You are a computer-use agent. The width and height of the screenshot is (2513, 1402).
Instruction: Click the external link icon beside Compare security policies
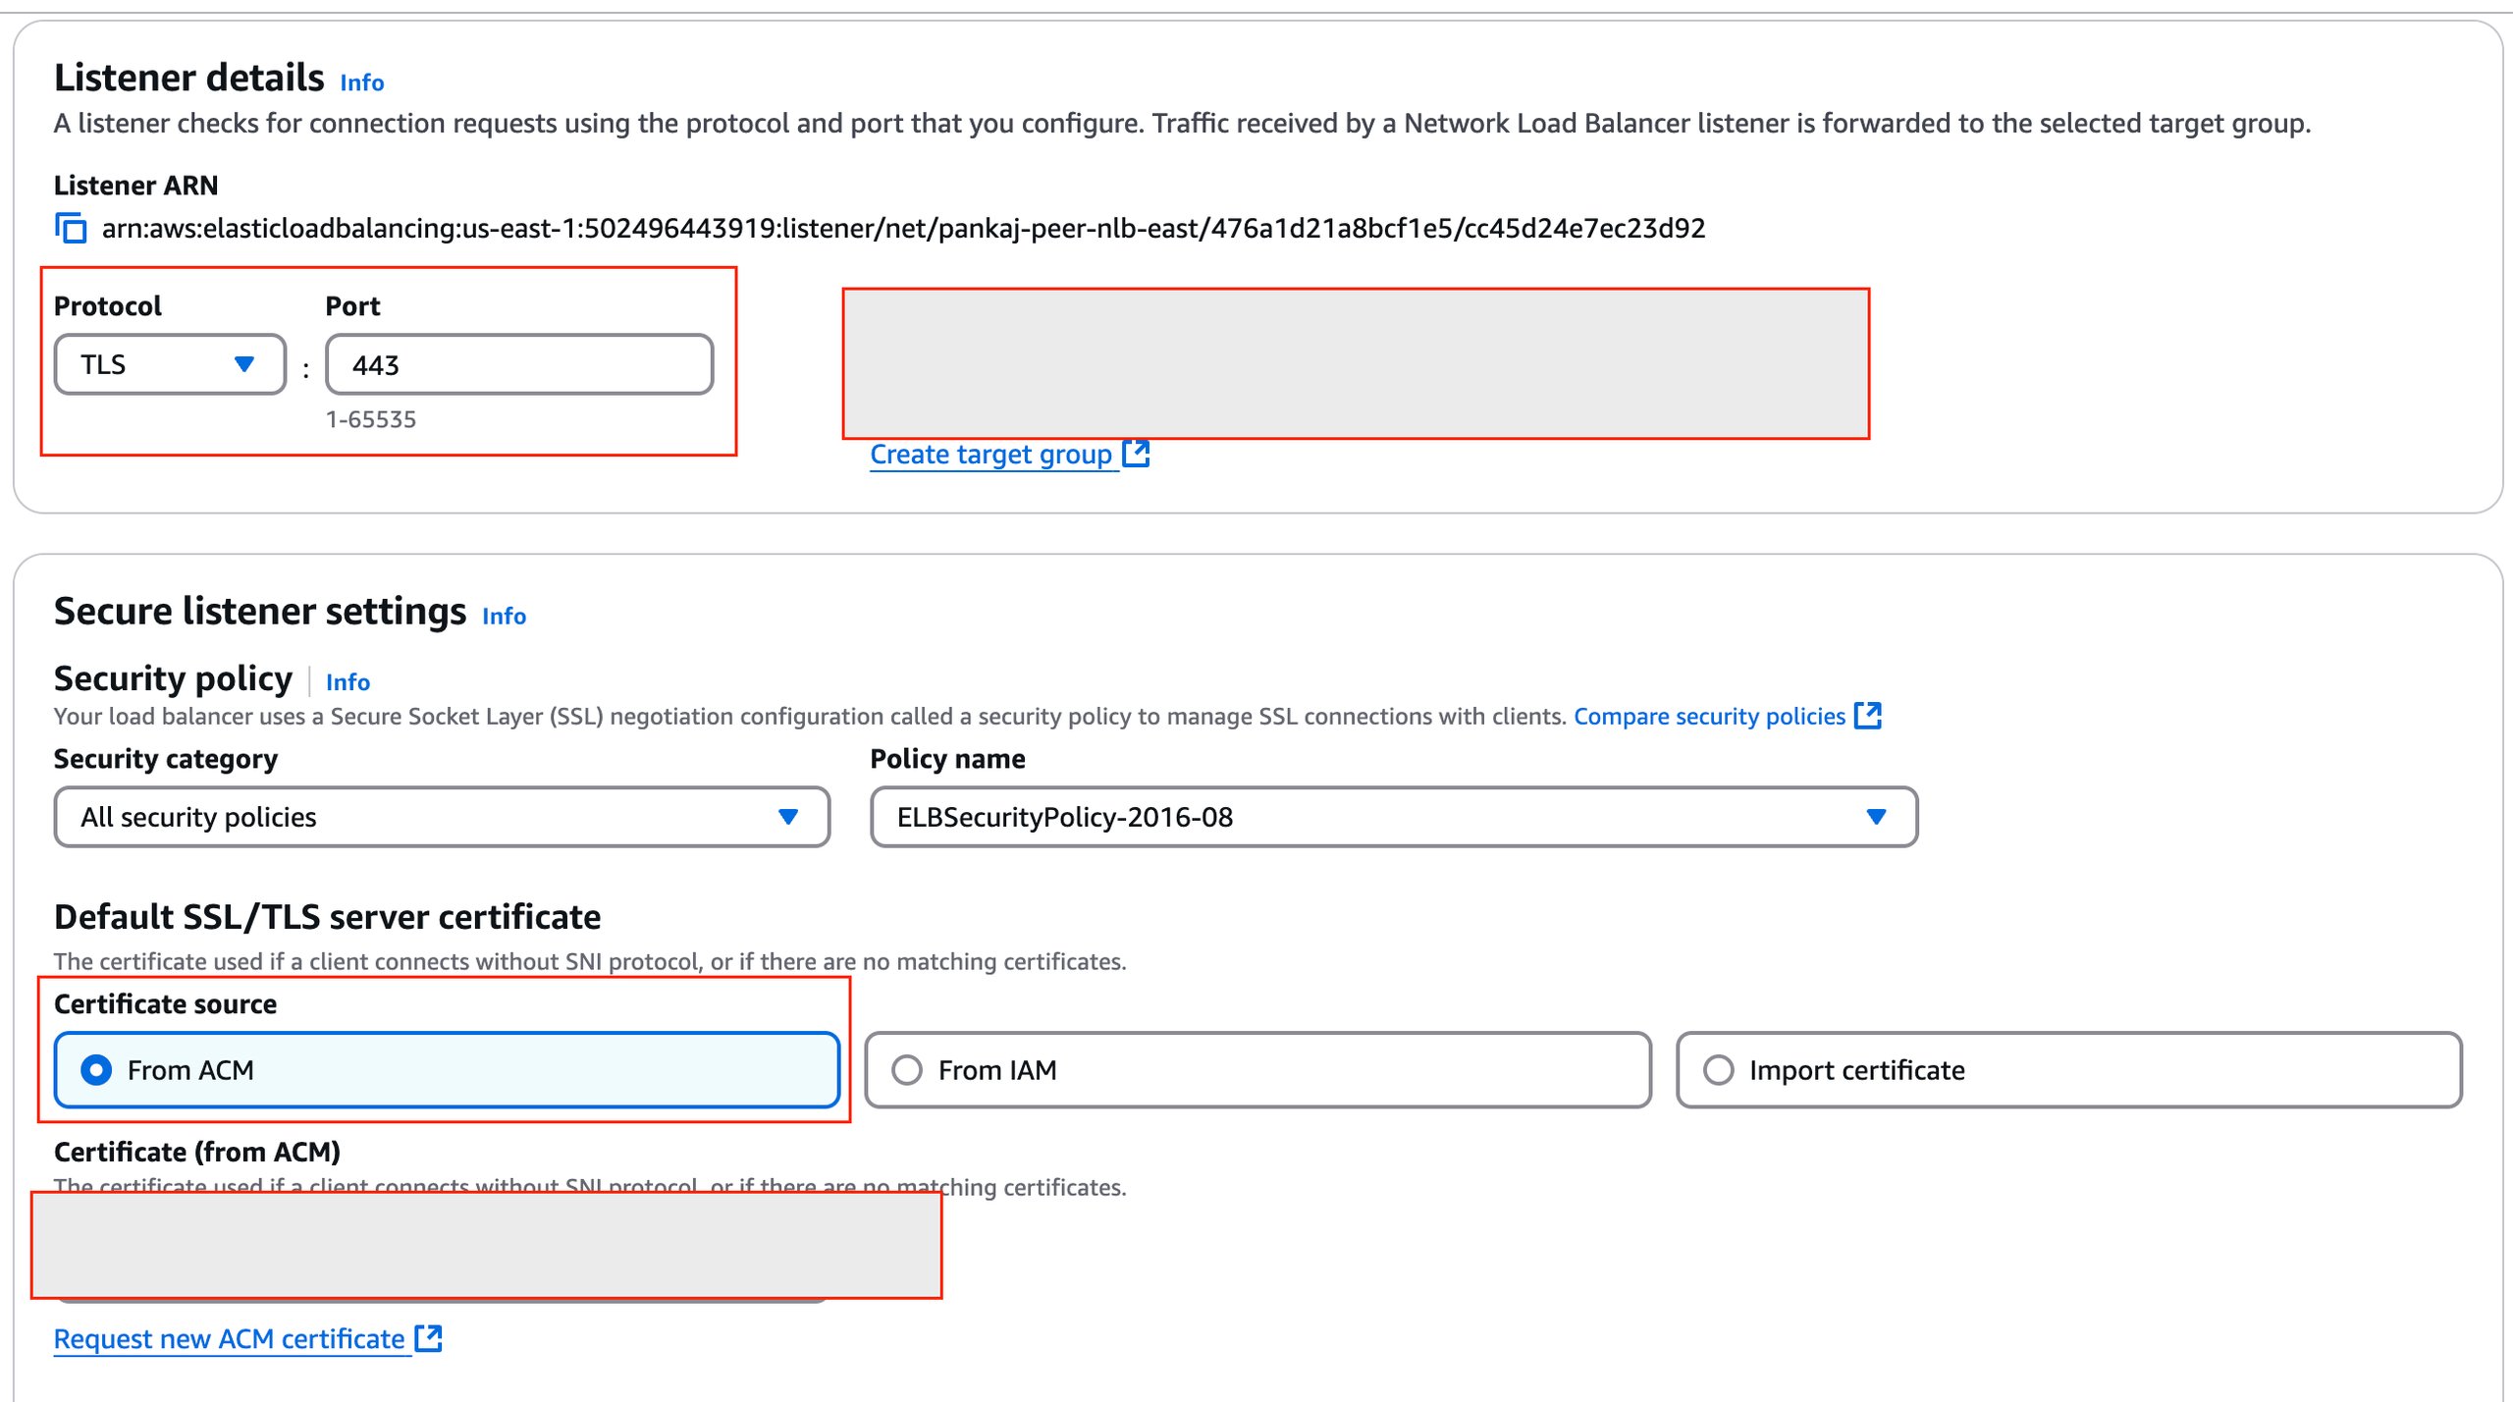point(1867,716)
